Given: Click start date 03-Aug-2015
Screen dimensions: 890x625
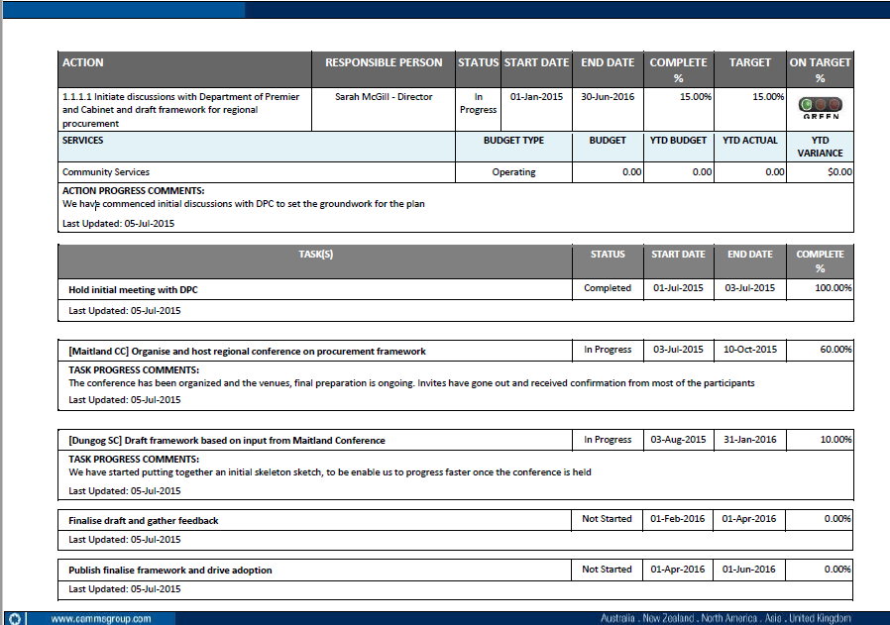Looking at the screenshot, I should click(678, 440).
